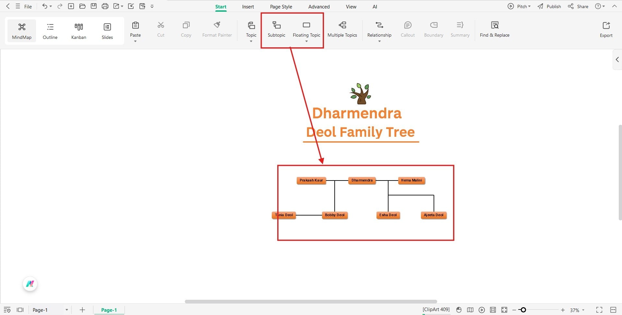The width and height of the screenshot is (622, 315).
Task: Select the Dharmendra node
Action: tap(362, 181)
